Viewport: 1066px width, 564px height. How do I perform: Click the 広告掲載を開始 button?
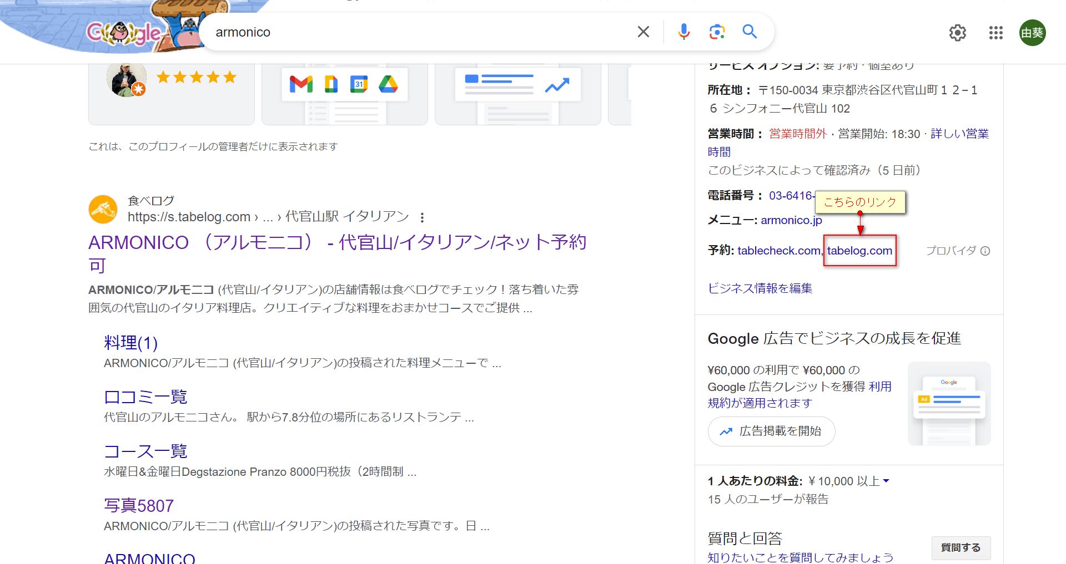(771, 431)
